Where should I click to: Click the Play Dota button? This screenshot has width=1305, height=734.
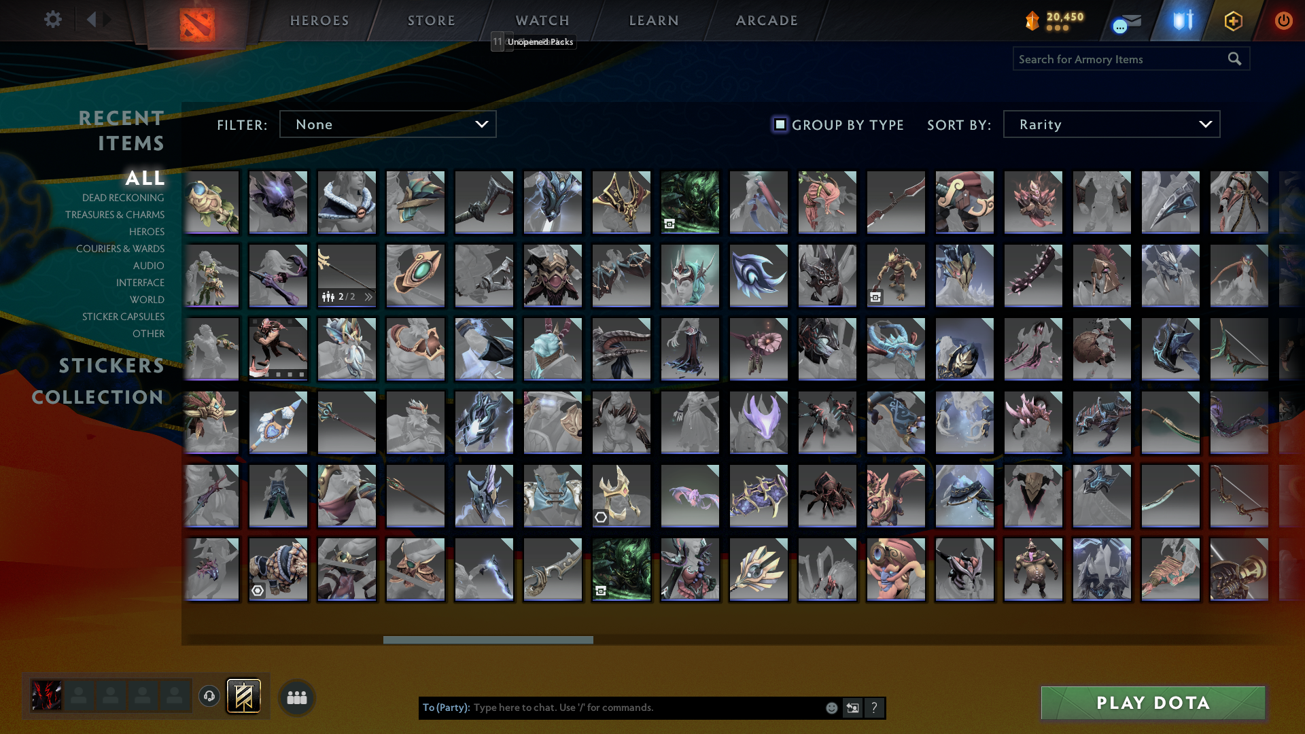pos(1152,703)
